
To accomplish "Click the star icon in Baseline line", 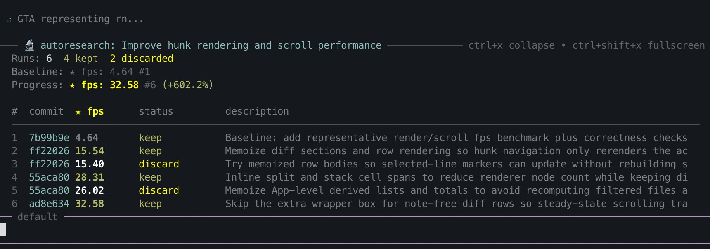I will tap(73, 72).
